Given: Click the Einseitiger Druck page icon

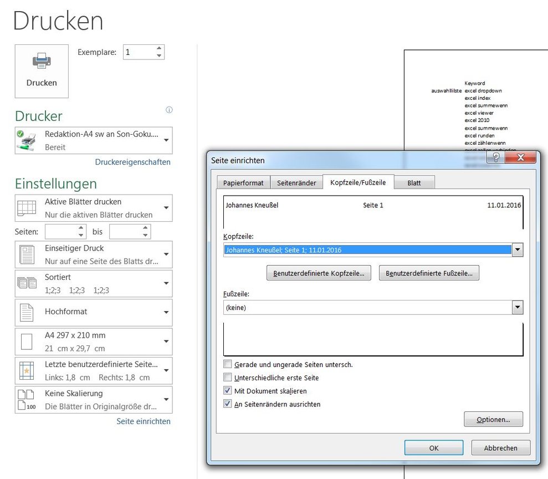Looking at the screenshot, I should (x=26, y=254).
